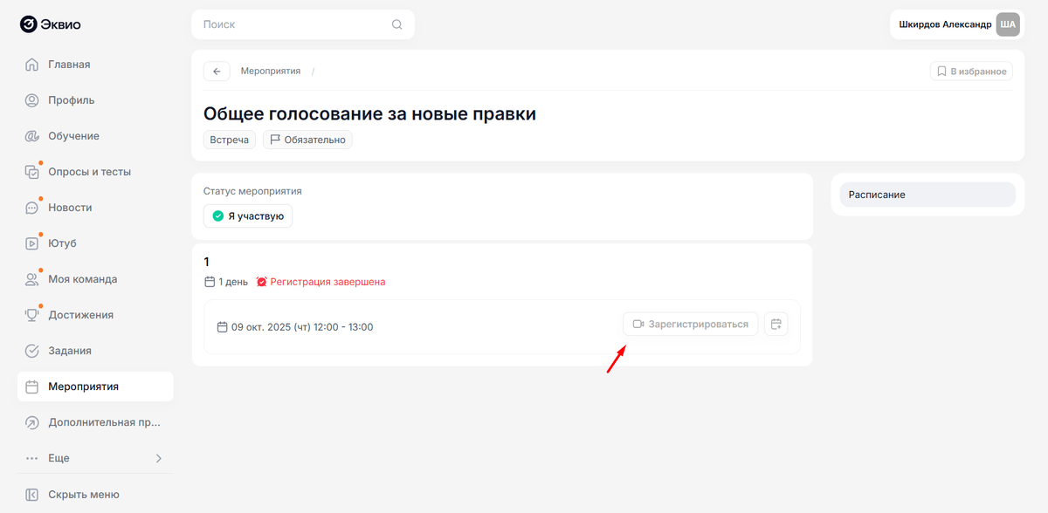
Task: Click the Статус мероприятия label
Action: click(x=252, y=191)
